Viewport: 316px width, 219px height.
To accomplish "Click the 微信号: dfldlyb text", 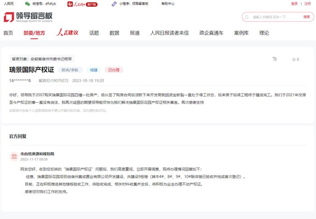I will 44,4.
